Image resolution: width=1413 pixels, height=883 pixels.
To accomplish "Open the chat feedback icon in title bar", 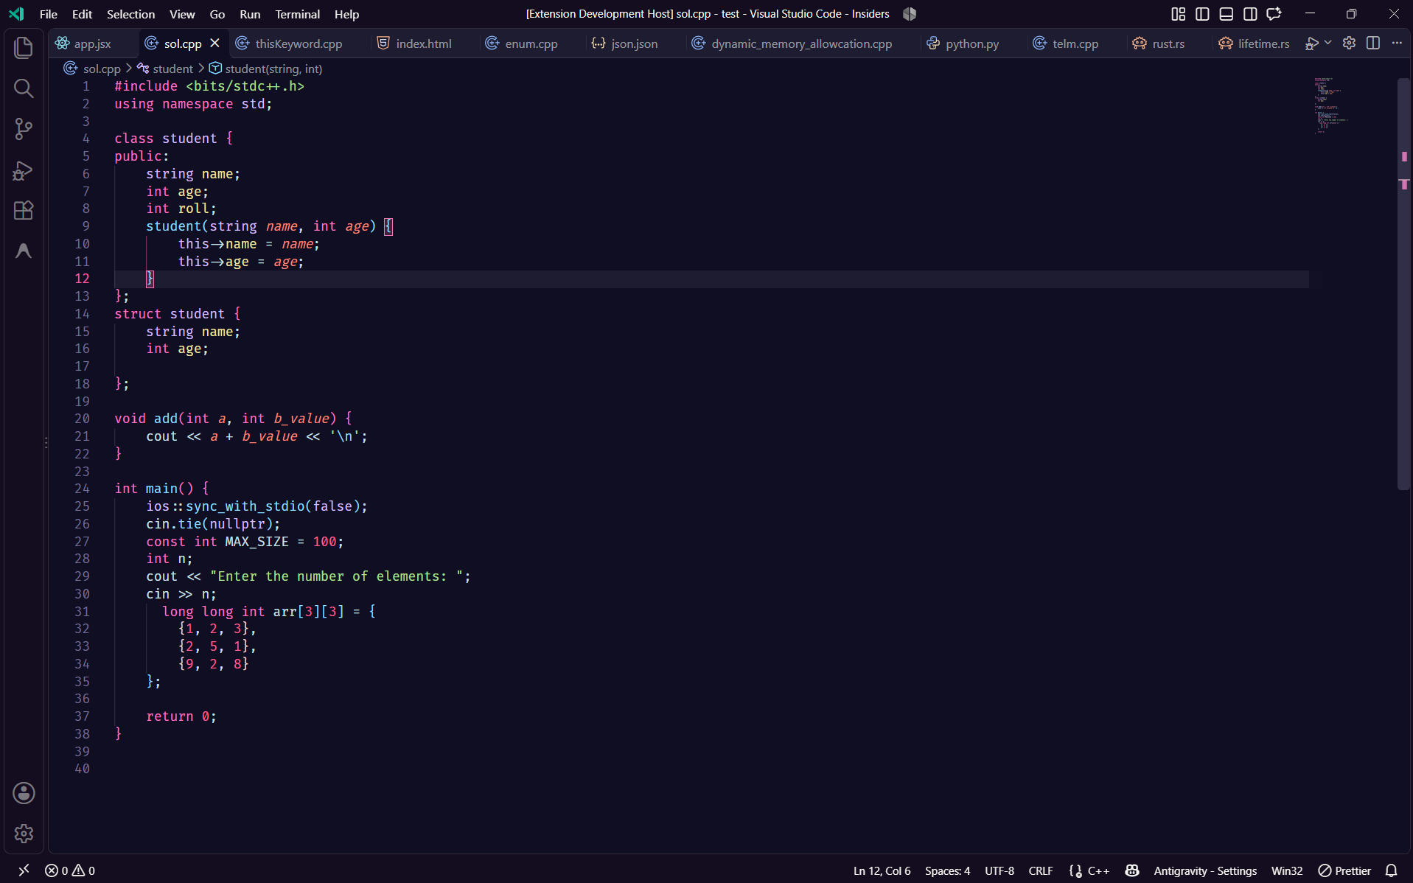I will tap(1274, 14).
